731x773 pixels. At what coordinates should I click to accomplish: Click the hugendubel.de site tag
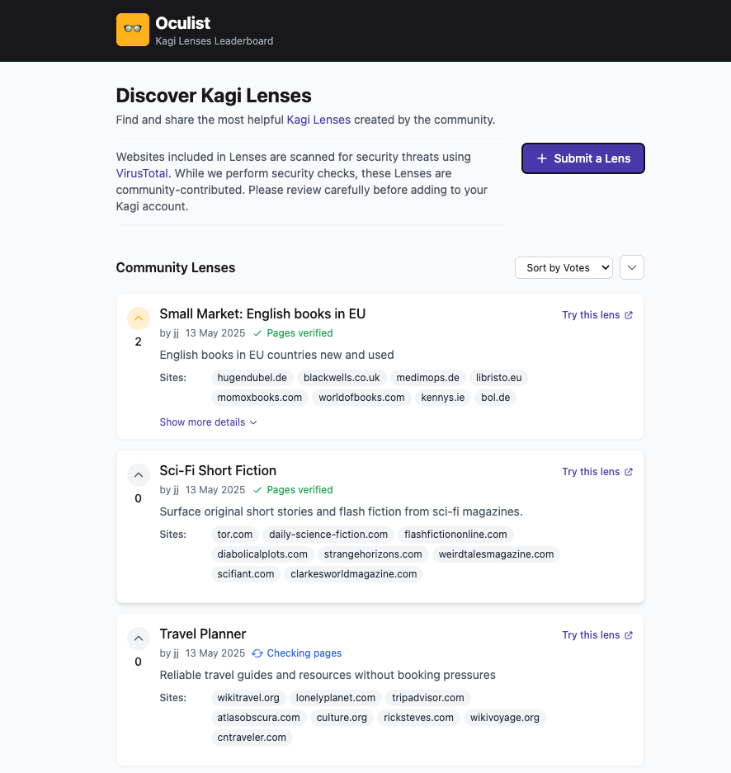[x=252, y=378]
